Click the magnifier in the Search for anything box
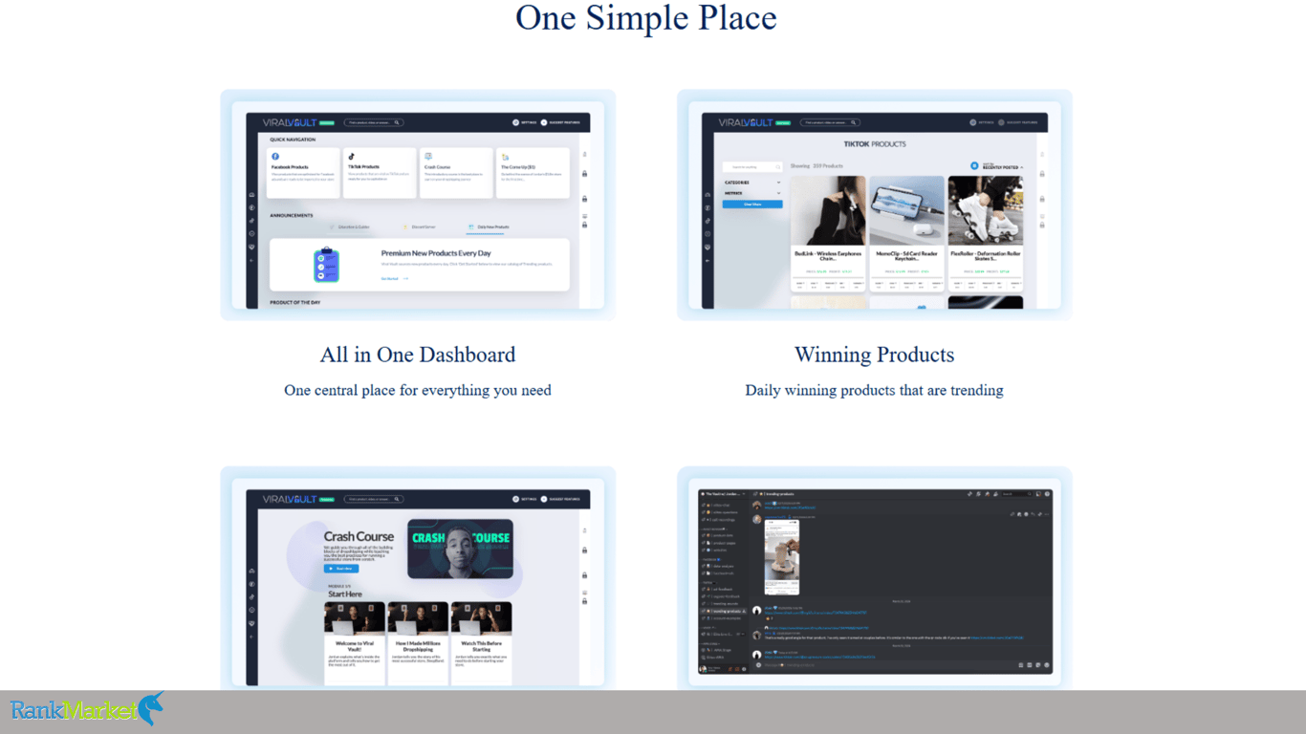This screenshot has height=734, width=1306. click(778, 167)
